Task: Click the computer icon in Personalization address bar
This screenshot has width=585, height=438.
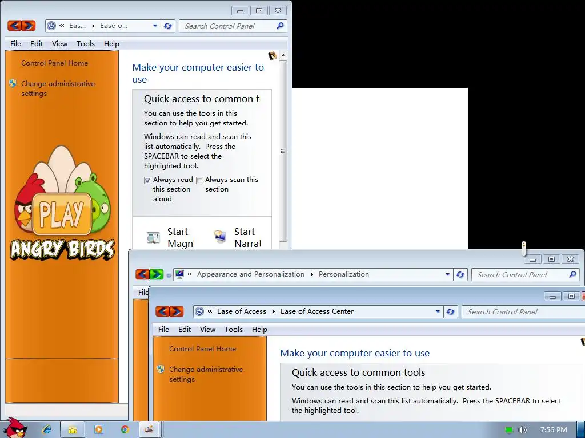Action: point(179,274)
